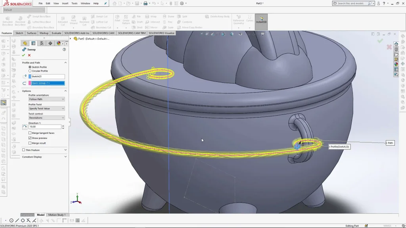406x228 pixels.
Task: Click the Motion Study 1 tab
Action: tap(57, 215)
